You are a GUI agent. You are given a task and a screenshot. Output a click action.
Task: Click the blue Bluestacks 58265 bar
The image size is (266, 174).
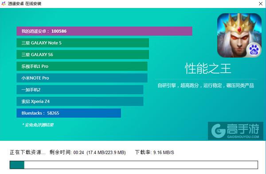pyautogui.click(x=69, y=113)
